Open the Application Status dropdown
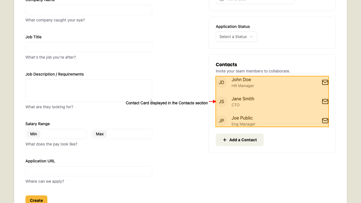Screen dimensions: 361x203 236,37
